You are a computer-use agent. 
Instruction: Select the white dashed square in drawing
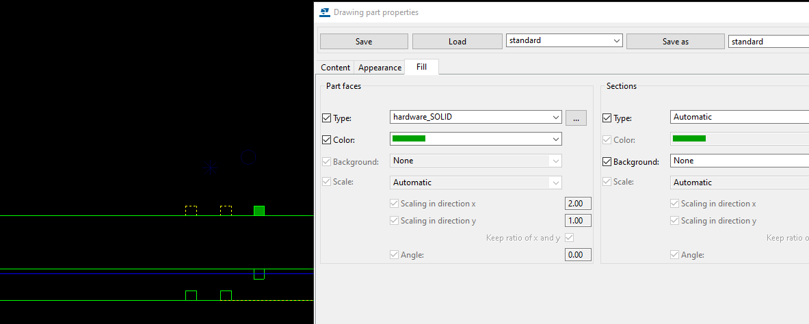click(x=191, y=211)
